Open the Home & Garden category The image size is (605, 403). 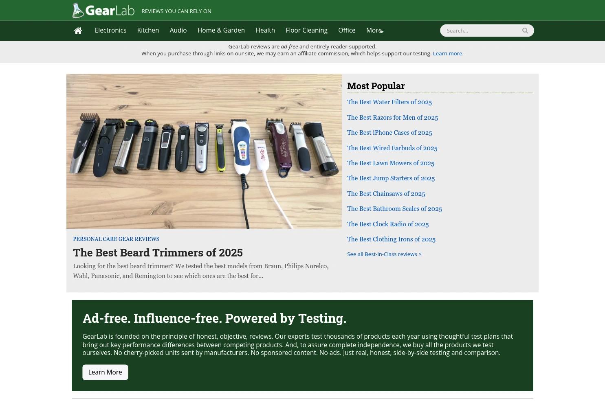coord(221,30)
